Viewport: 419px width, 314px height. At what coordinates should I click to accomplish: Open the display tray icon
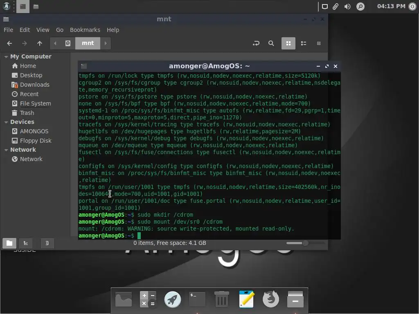[324, 7]
